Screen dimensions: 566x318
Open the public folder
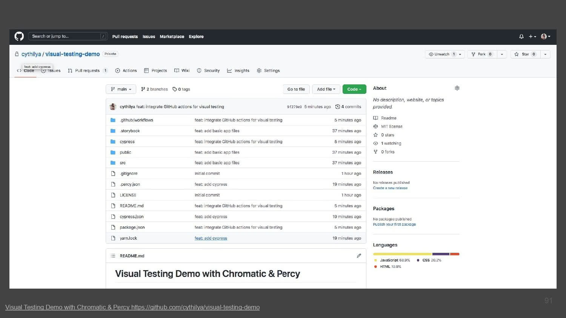(125, 152)
